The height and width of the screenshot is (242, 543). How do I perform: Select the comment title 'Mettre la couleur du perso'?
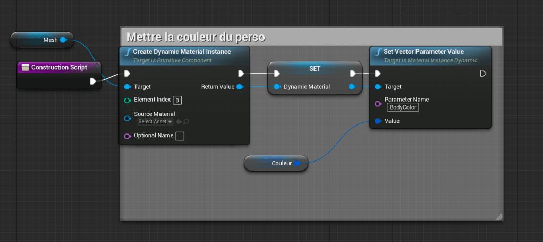point(194,38)
